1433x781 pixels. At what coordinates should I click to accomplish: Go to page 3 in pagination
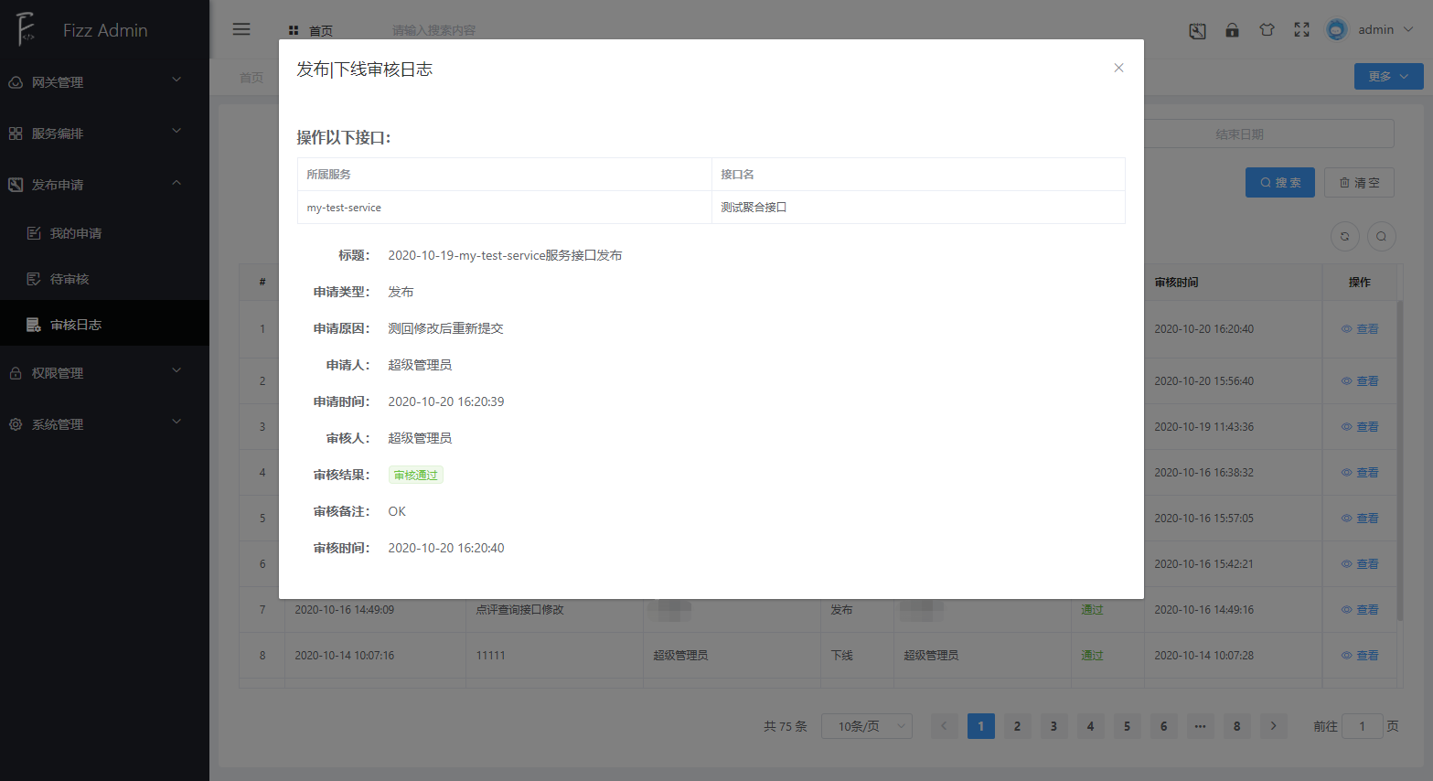click(1053, 726)
